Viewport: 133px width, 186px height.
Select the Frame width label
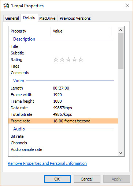[22, 95]
